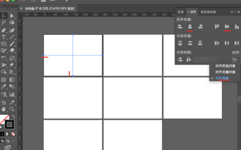Image resolution: width=241 pixels, height=150 pixels.
Task: Click the black stroke color swatch
Action: click(9, 124)
